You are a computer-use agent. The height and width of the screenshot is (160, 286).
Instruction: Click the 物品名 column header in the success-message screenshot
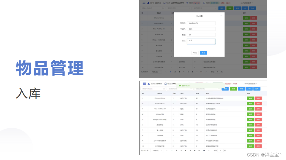pos(160,93)
